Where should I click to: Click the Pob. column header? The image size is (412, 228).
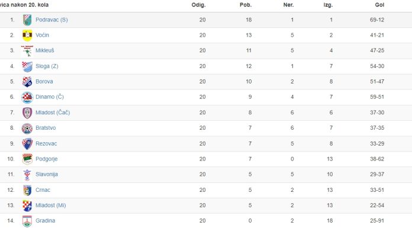(x=246, y=5)
